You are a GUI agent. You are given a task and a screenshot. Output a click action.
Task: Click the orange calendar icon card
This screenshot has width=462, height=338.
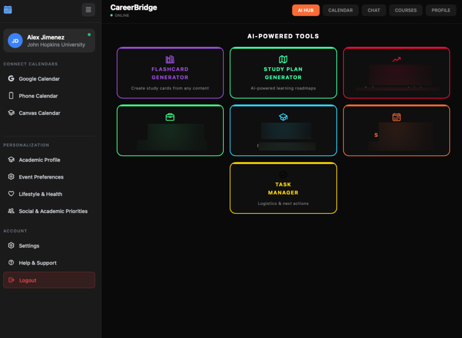[397, 130]
